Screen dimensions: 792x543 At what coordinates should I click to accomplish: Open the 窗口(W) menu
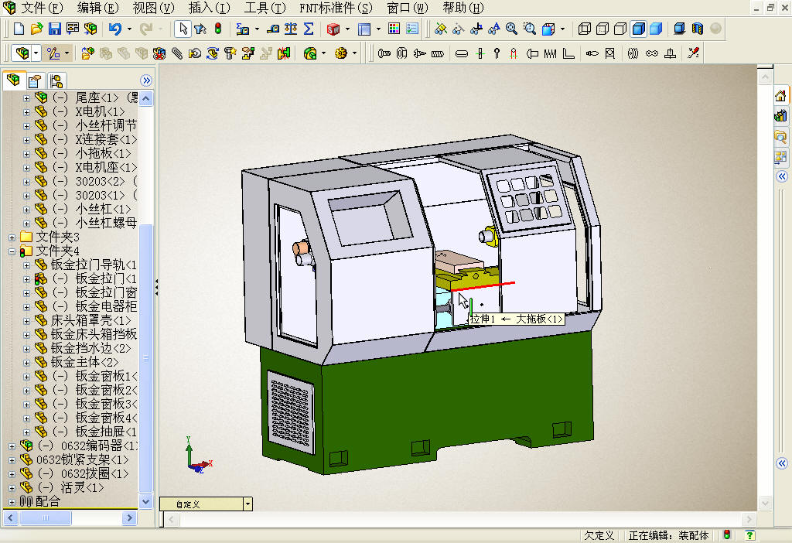point(407,8)
